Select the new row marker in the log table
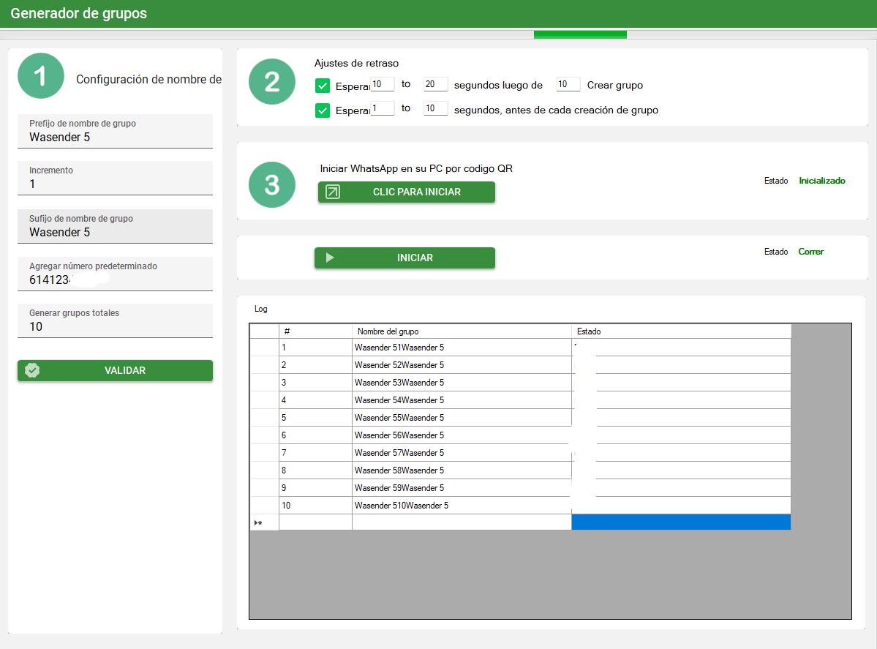The height and width of the screenshot is (649, 877). pyautogui.click(x=263, y=522)
